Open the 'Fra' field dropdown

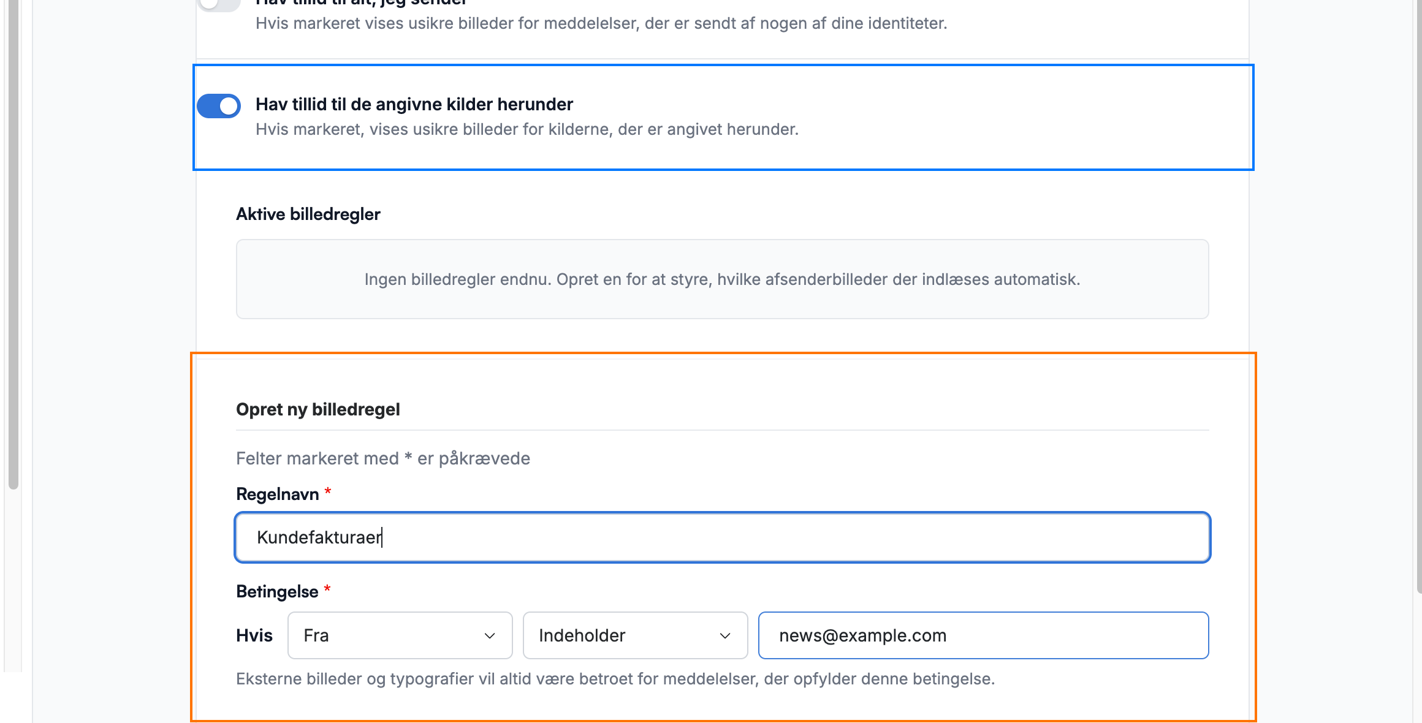click(400, 635)
